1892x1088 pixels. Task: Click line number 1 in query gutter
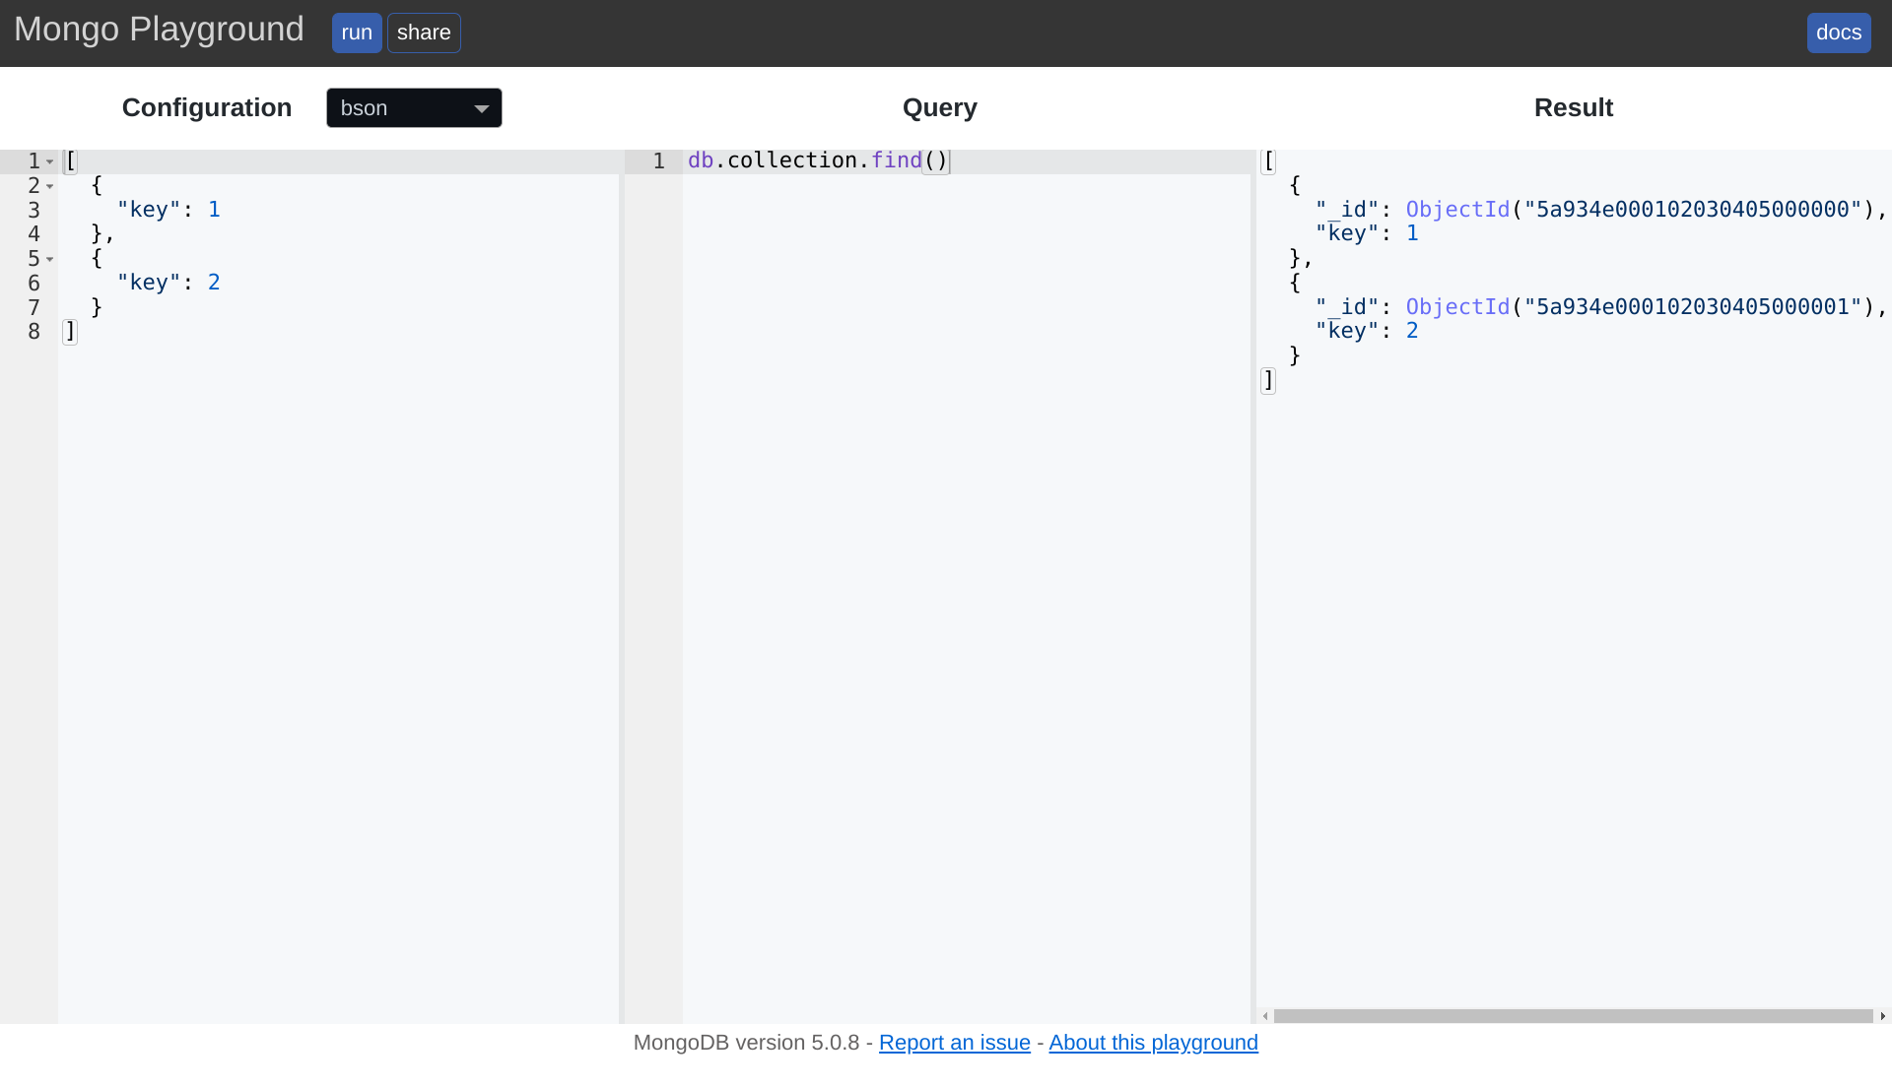[x=658, y=161]
